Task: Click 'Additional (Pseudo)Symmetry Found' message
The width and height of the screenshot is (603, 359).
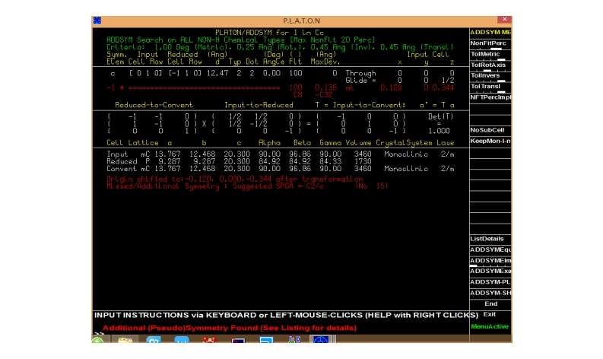Action: point(230,328)
